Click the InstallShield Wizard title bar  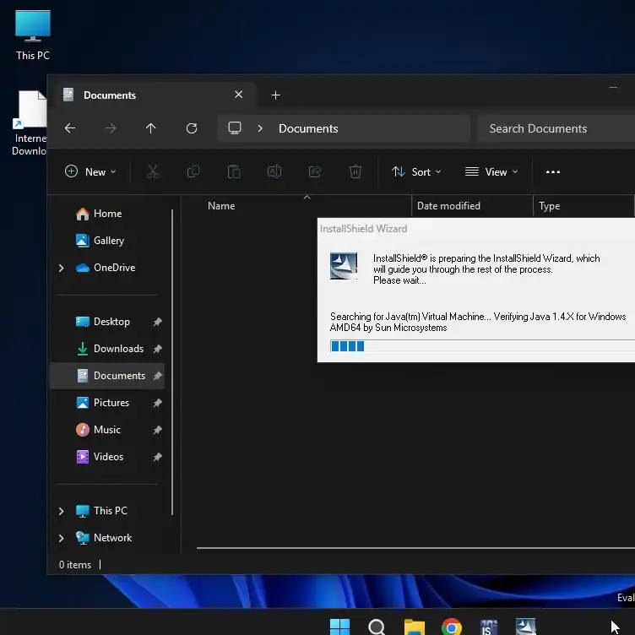pyautogui.click(x=476, y=228)
